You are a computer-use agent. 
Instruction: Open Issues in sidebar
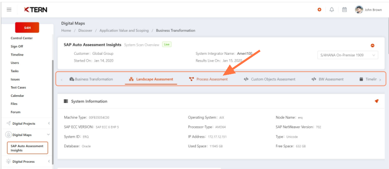(15, 79)
